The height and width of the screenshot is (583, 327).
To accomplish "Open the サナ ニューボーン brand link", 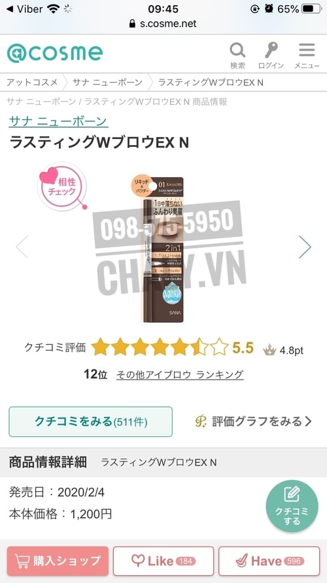I will click(x=59, y=121).
